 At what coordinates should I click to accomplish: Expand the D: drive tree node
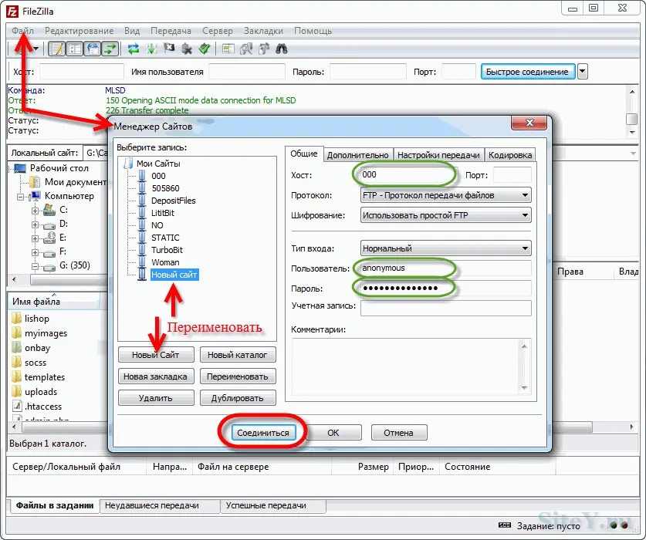35,225
